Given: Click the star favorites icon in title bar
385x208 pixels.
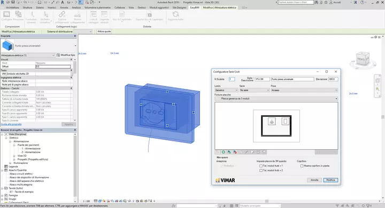Looking at the screenshot, I should click(326, 2).
